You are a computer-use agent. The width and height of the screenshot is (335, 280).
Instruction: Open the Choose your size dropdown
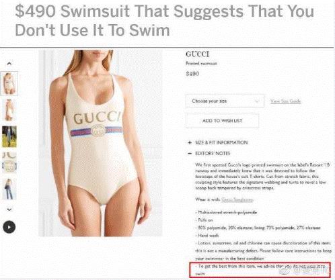click(x=225, y=101)
